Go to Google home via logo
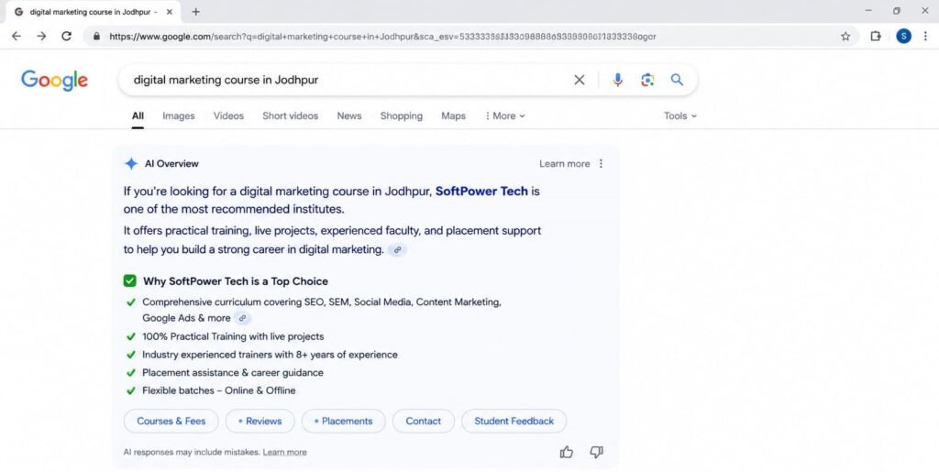 pos(54,80)
